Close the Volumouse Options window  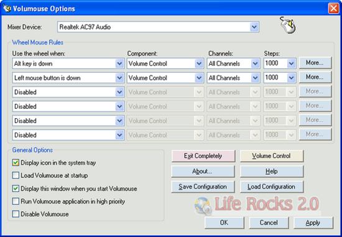click(334, 9)
